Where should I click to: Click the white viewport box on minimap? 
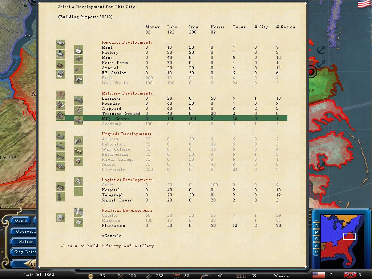click(x=349, y=236)
